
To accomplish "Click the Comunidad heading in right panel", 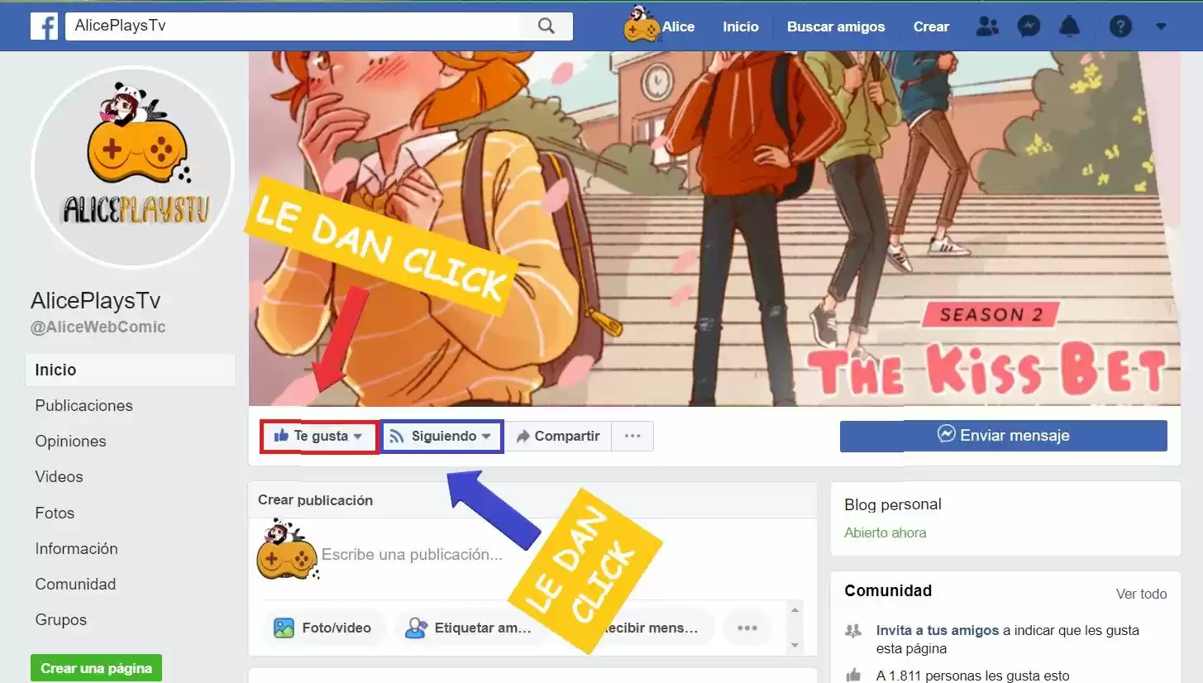I will (888, 590).
